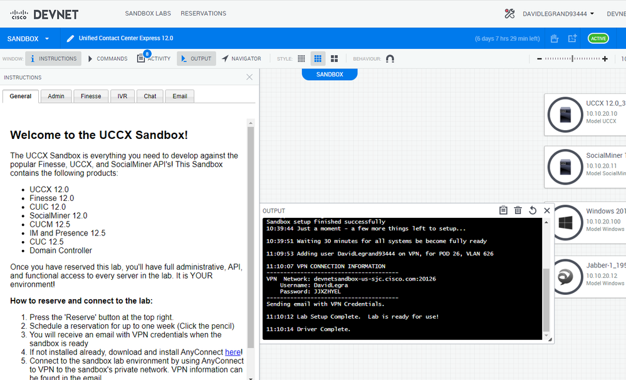Close the Output panel
Viewport: 626px width, 380px height.
[x=547, y=210]
